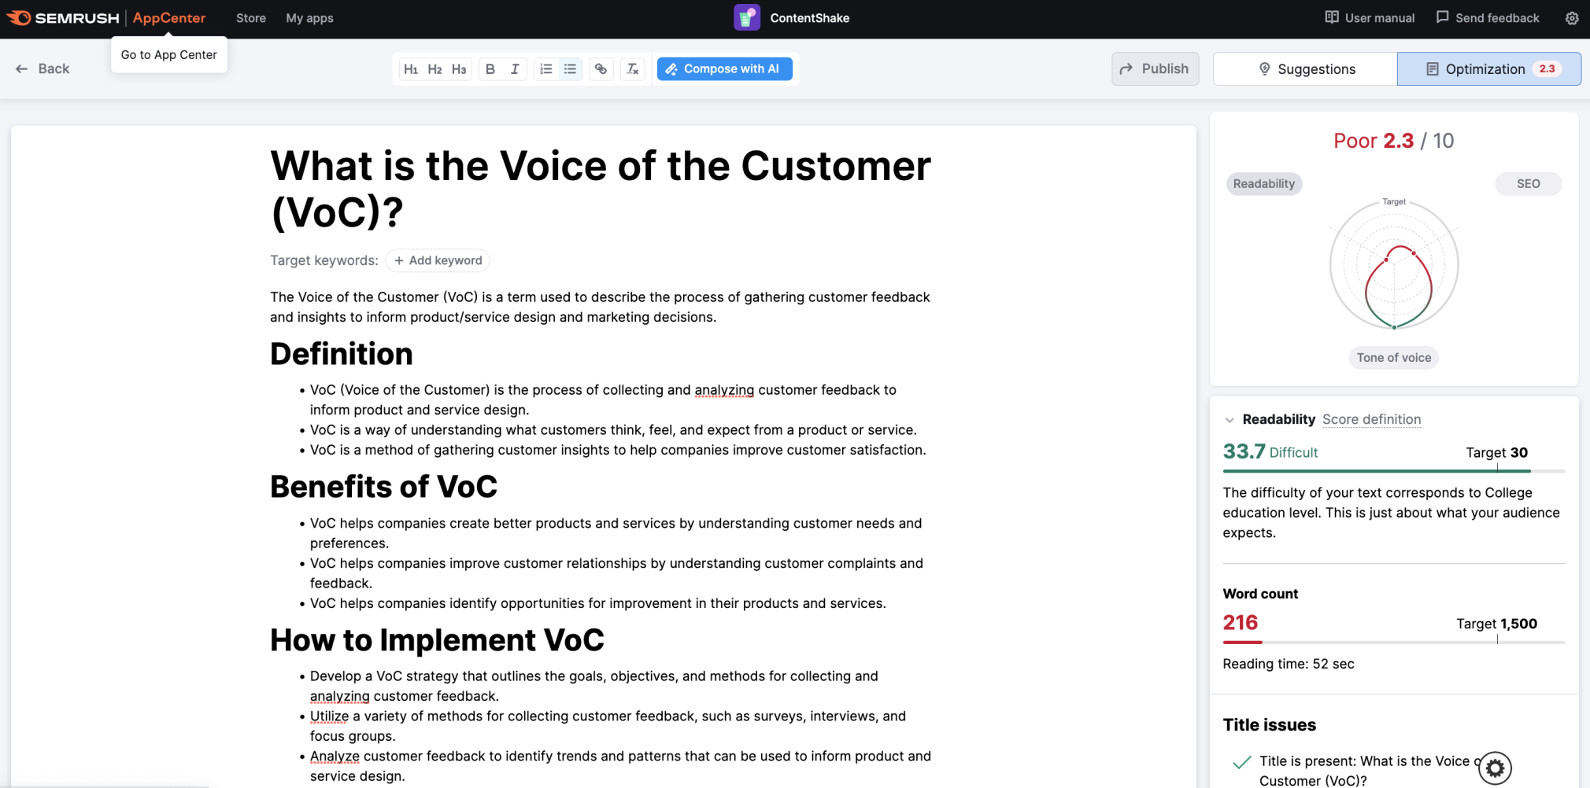Click the Benefits of VoC heading

coord(383,487)
